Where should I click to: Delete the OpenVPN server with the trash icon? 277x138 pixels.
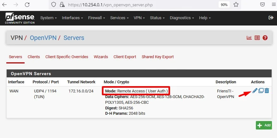pos(267,91)
